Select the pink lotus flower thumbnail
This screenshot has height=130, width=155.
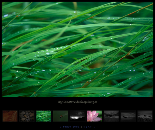[x=94, y=116]
